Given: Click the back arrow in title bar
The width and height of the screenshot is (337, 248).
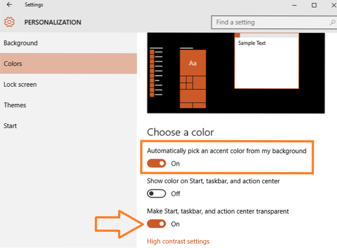Looking at the screenshot, I should (x=9, y=5).
